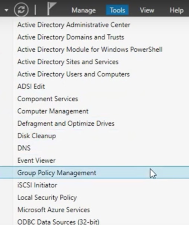Viewport: 189px width, 225px height.
Task: Open the View menu
Action: point(147,10)
